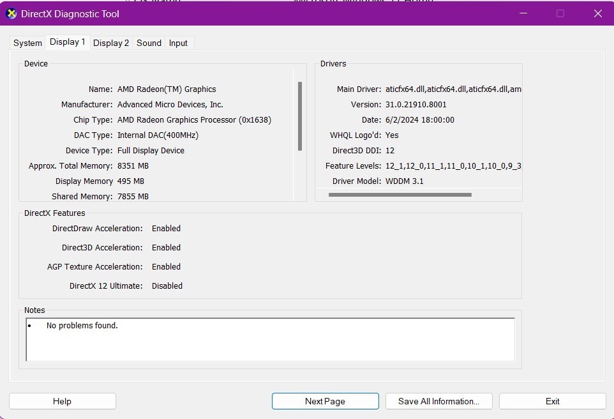Select the 'AMD Radeon(TM) Graphics' name value

click(x=167, y=89)
